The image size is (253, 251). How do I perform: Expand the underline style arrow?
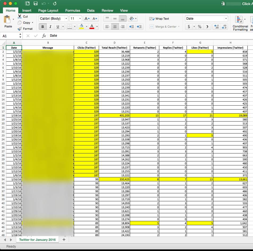[x=63, y=27]
